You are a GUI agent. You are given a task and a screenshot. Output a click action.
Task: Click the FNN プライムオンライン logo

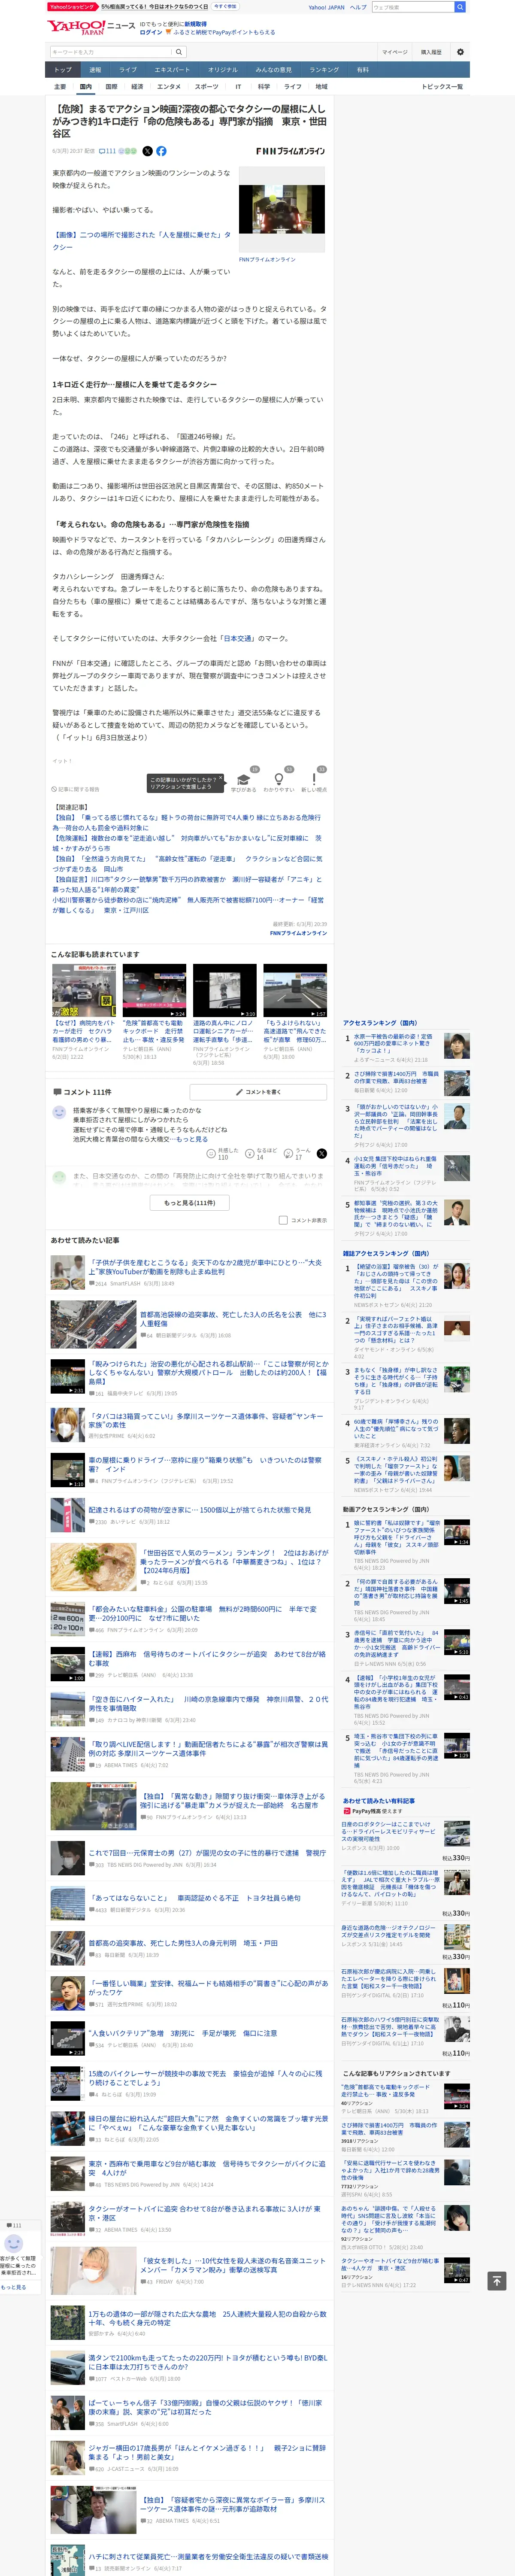pyautogui.click(x=290, y=151)
